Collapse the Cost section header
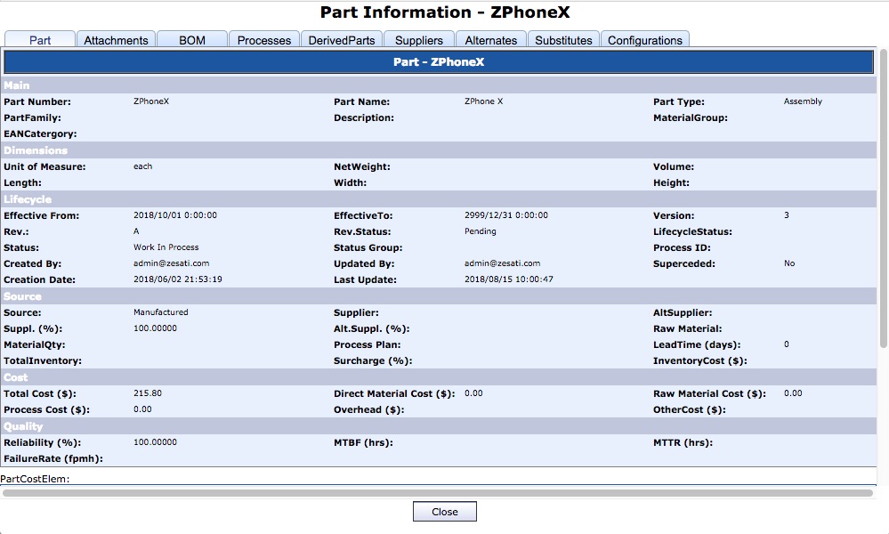 point(440,376)
